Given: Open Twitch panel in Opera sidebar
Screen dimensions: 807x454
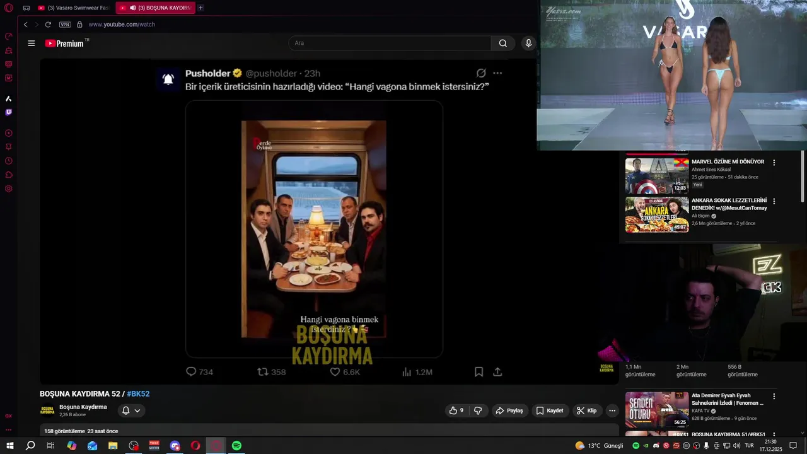Looking at the screenshot, I should coord(9,112).
